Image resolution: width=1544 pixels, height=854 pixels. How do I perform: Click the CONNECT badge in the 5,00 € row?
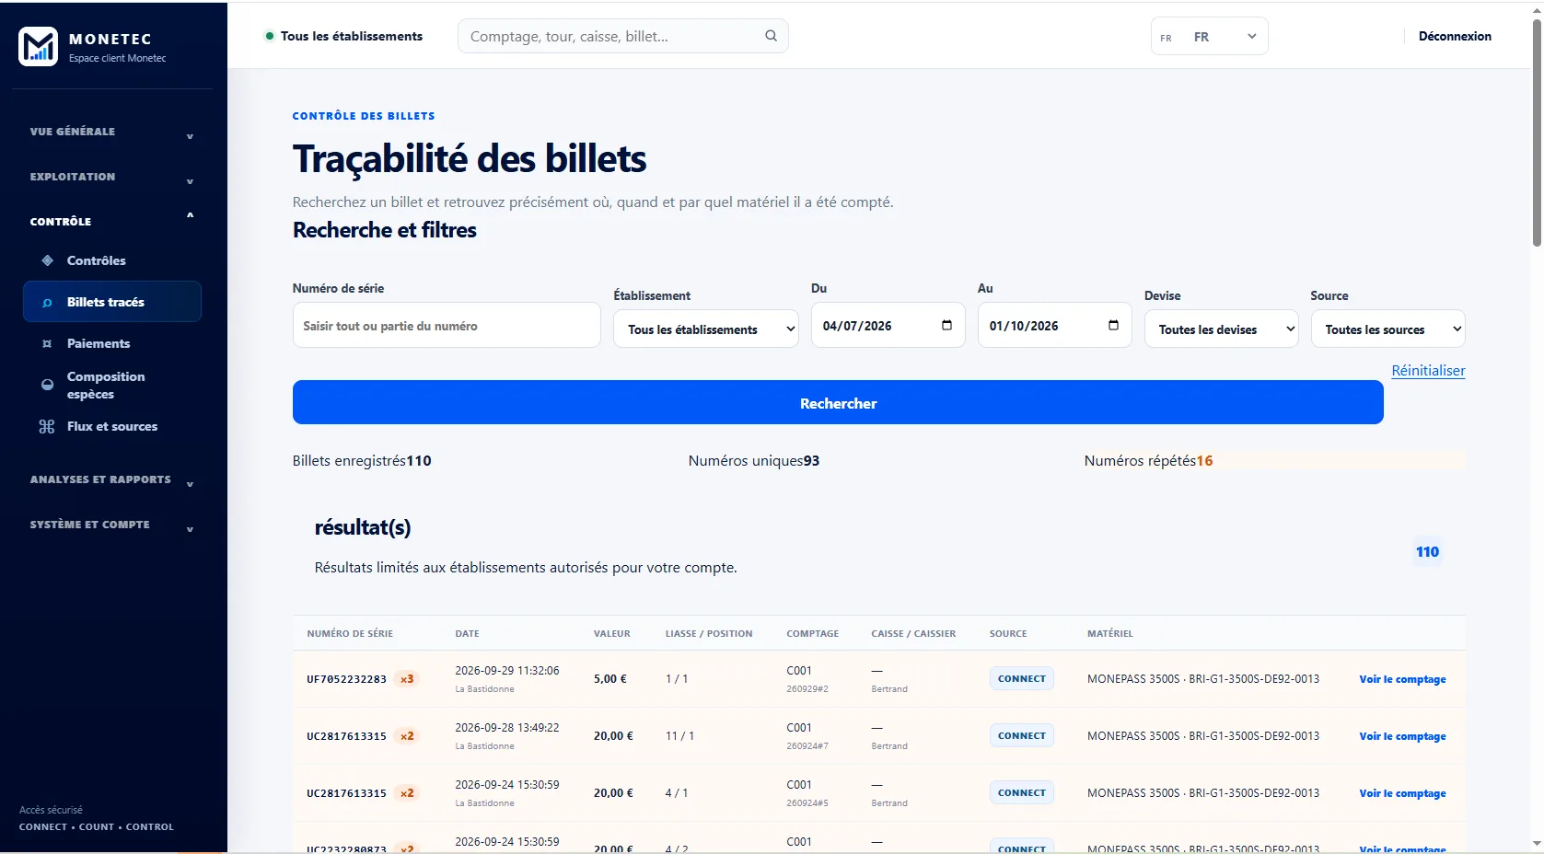coord(1022,678)
